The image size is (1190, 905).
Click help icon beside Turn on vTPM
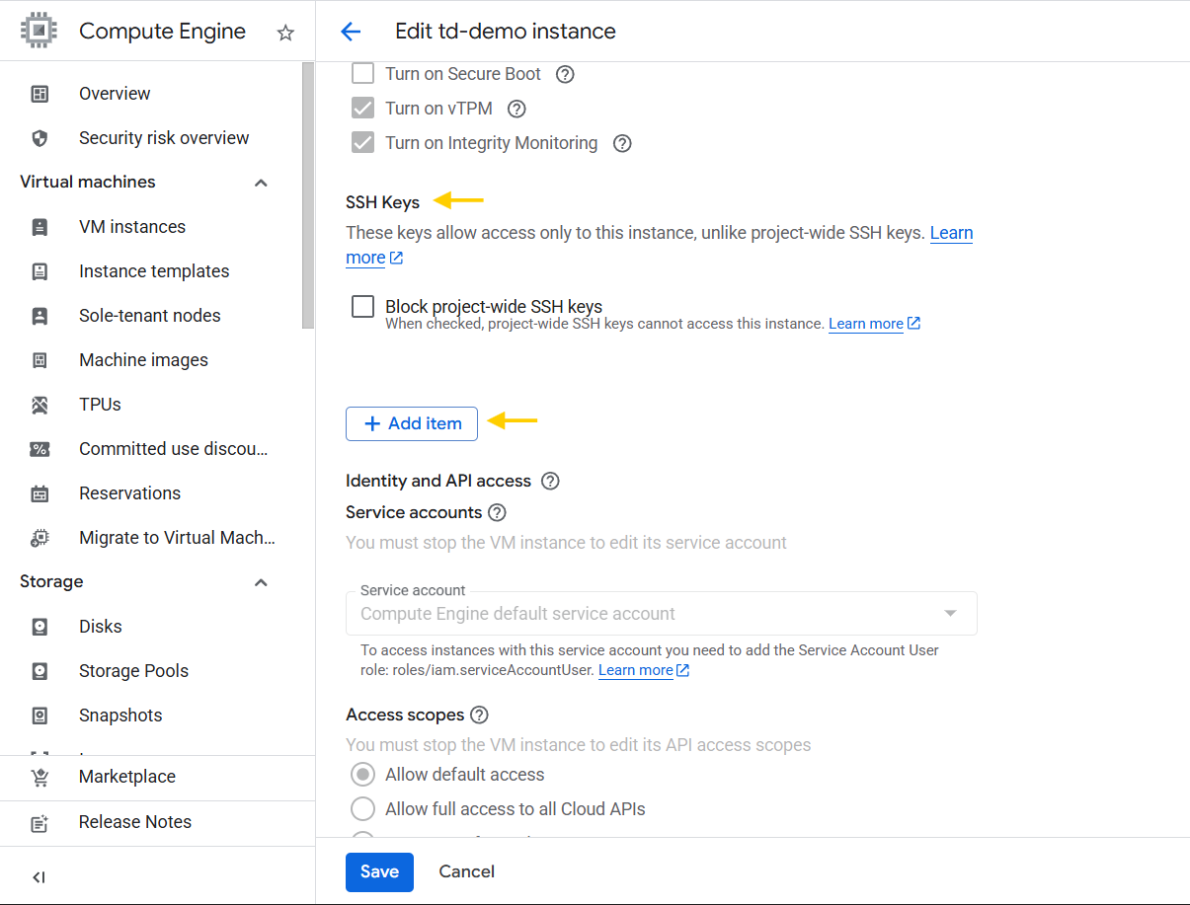(x=516, y=109)
